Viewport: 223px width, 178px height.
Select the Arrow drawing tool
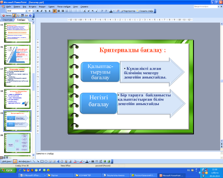pos(38,161)
